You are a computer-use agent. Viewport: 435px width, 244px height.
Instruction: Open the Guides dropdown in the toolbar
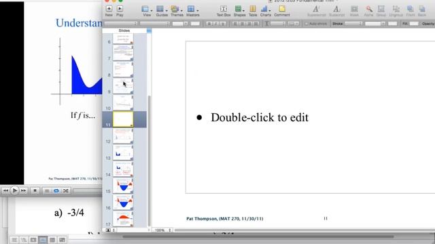pos(162,11)
